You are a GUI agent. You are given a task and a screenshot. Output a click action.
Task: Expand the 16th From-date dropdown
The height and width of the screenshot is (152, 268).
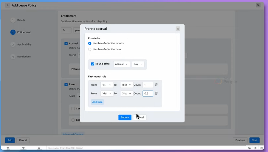point(107,93)
